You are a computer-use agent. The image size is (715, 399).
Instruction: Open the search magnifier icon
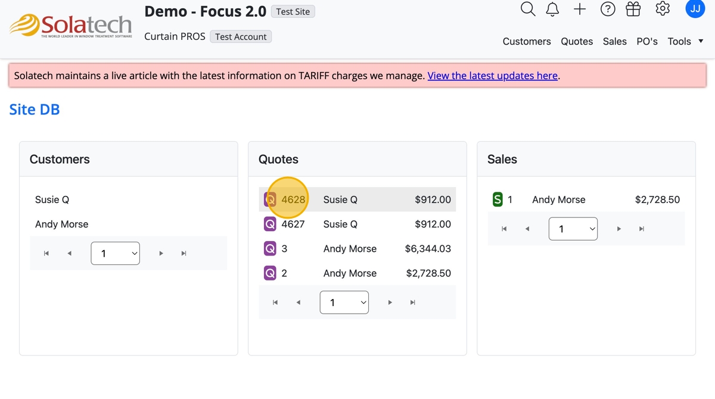527,9
